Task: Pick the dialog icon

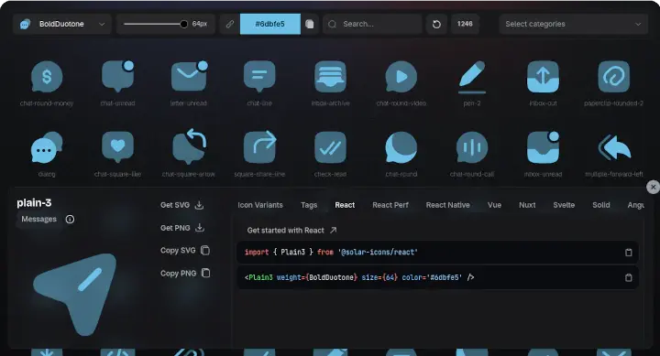Action: (47, 147)
